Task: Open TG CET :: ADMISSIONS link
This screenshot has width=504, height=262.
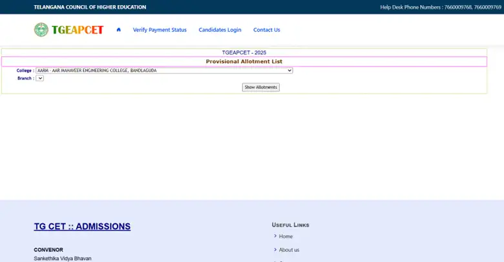Action: tap(82, 227)
